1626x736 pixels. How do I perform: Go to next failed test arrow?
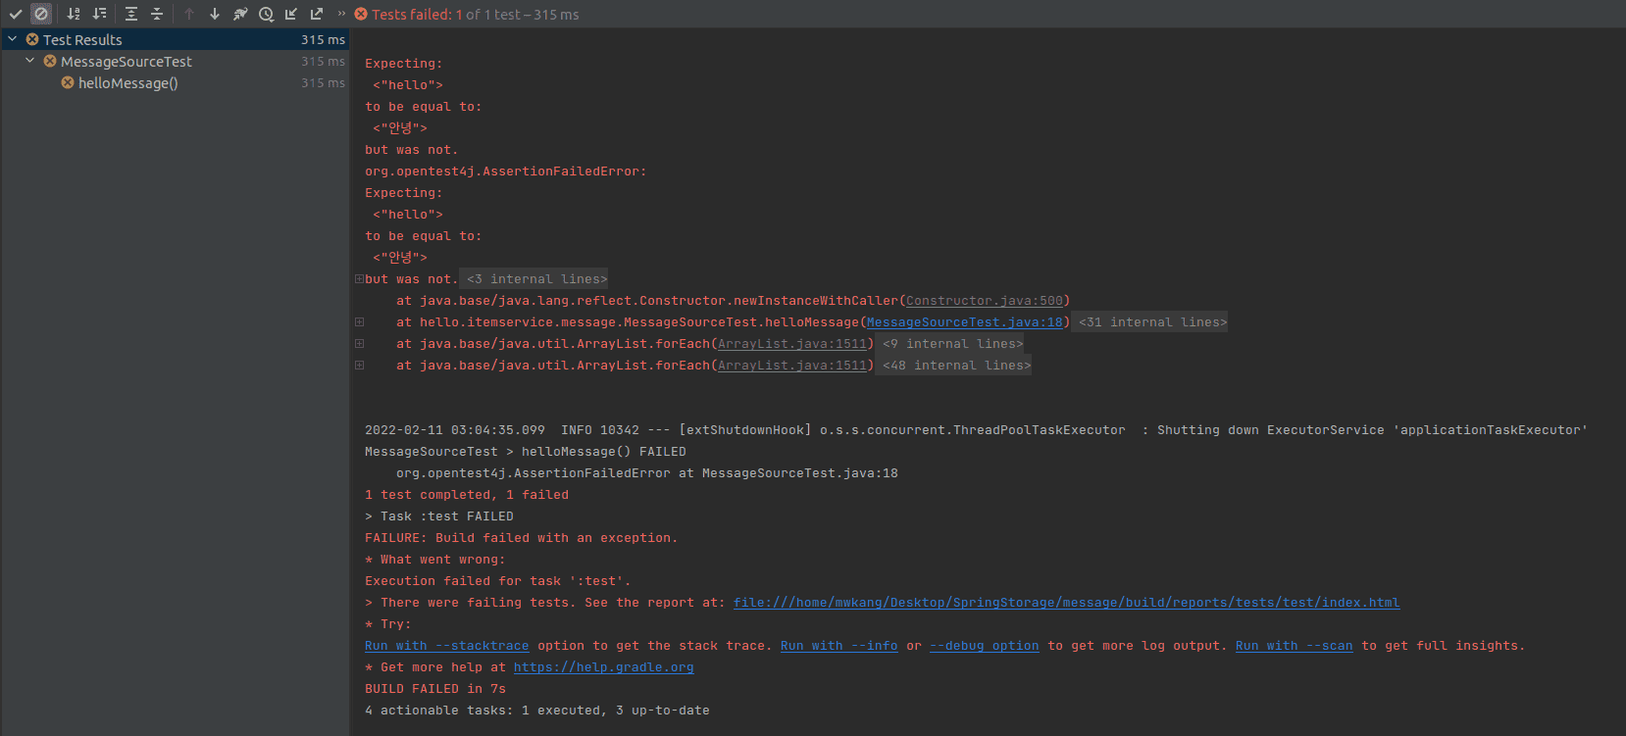(x=215, y=14)
